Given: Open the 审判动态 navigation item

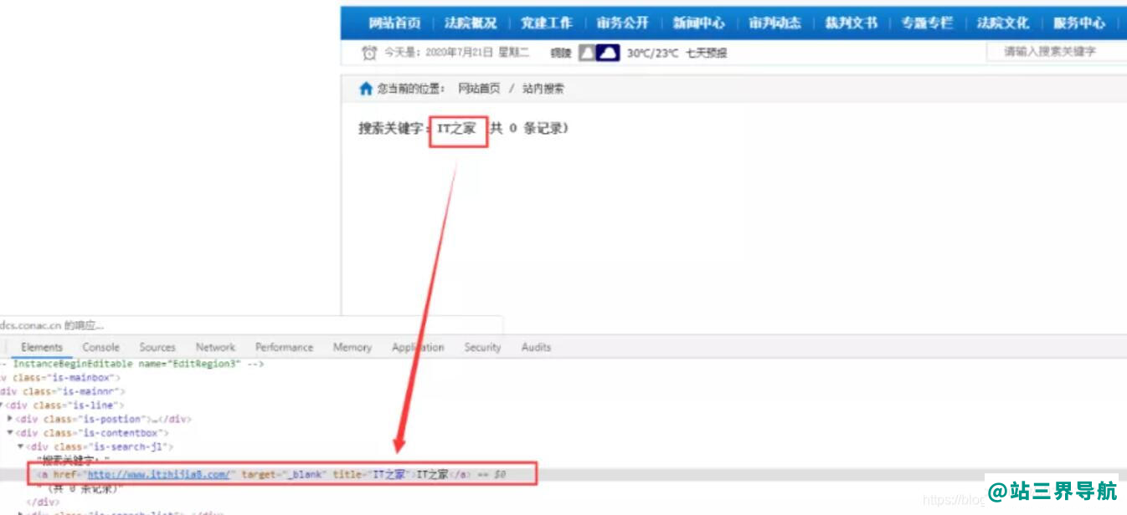Looking at the screenshot, I should coord(775,23).
